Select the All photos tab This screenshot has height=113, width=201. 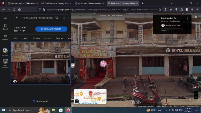15,38
